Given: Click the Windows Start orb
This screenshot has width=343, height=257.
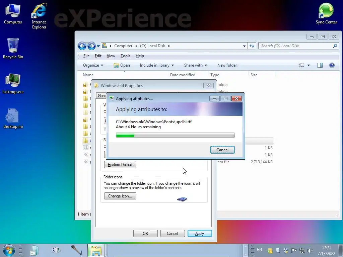Looking at the screenshot, I should coord(9,250).
